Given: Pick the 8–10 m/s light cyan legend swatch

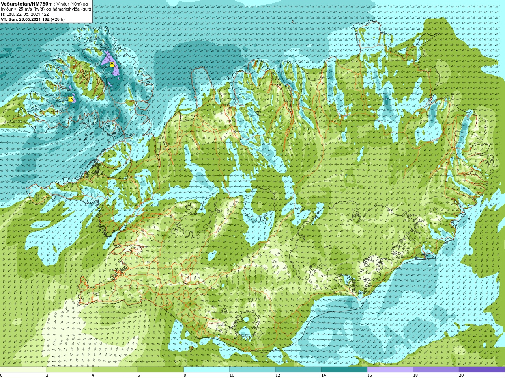Looking at the screenshot, I should tap(206, 370).
